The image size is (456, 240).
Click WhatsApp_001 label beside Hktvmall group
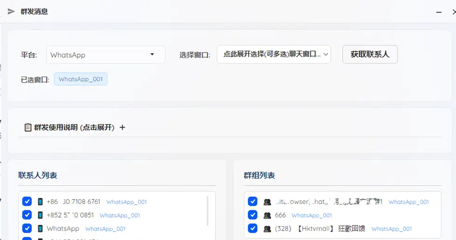391,229
